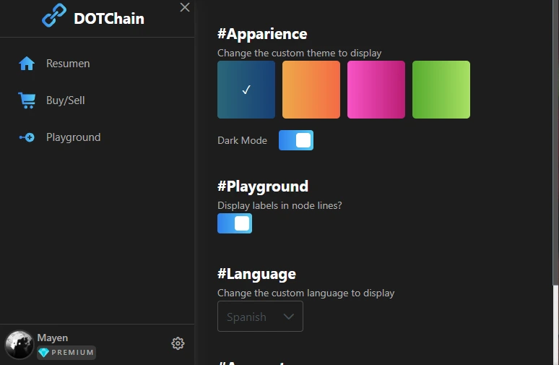
Task: Choose the orange gradient theme swatch
Action: (x=311, y=90)
